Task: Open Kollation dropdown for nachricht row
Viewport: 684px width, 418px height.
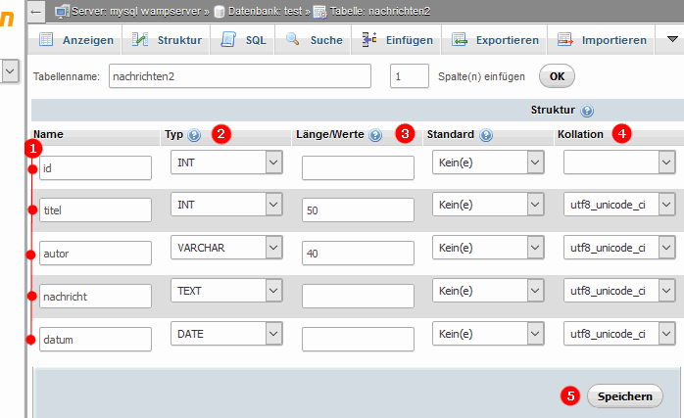Action: click(619, 291)
